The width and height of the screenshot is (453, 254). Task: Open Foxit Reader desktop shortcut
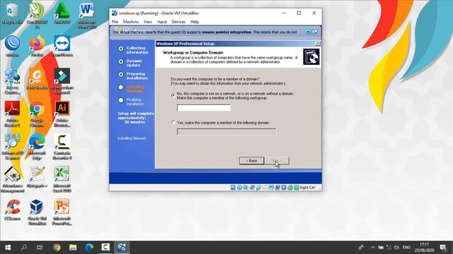37,79
